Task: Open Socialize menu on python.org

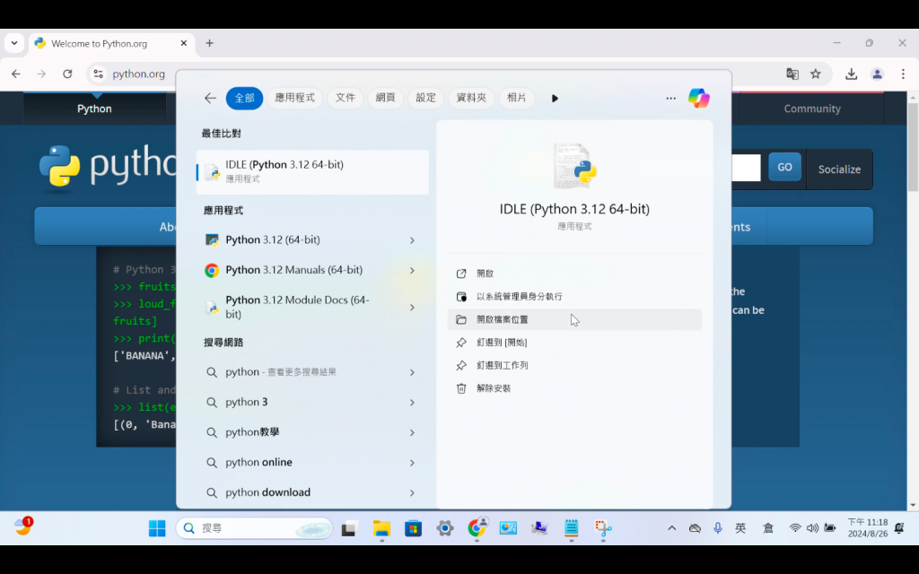Action: (839, 170)
